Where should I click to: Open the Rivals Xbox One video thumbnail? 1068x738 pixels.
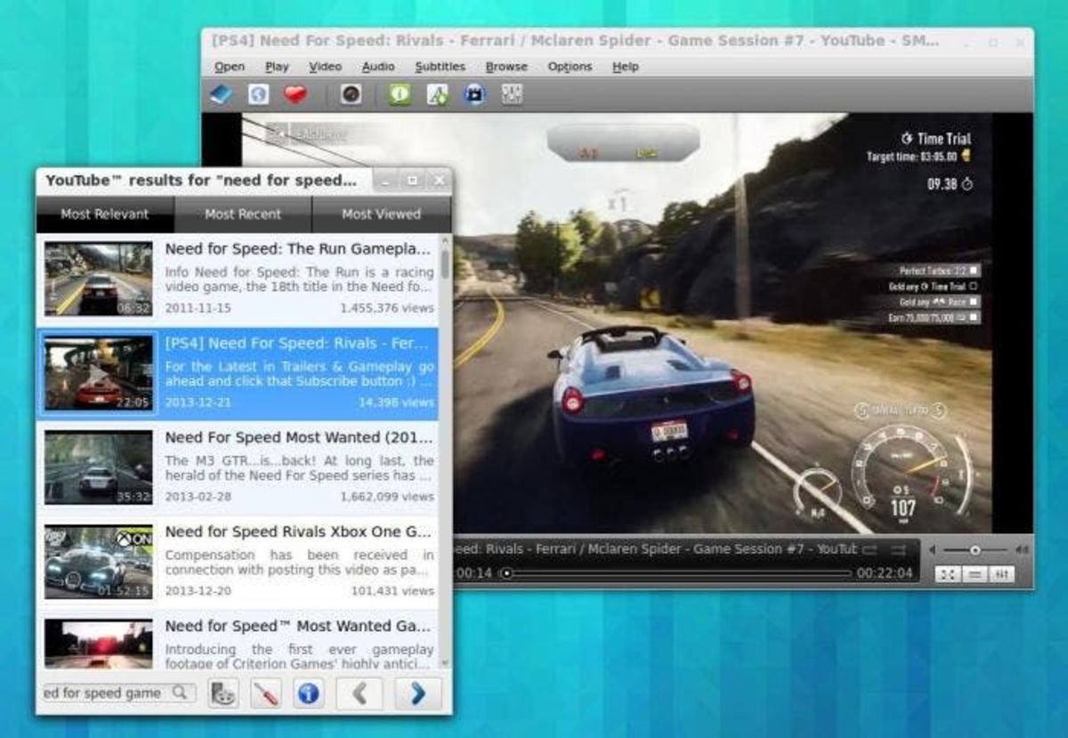point(99,562)
